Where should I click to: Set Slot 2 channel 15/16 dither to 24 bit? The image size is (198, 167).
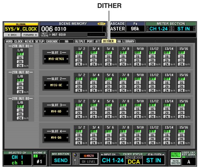[181, 90]
